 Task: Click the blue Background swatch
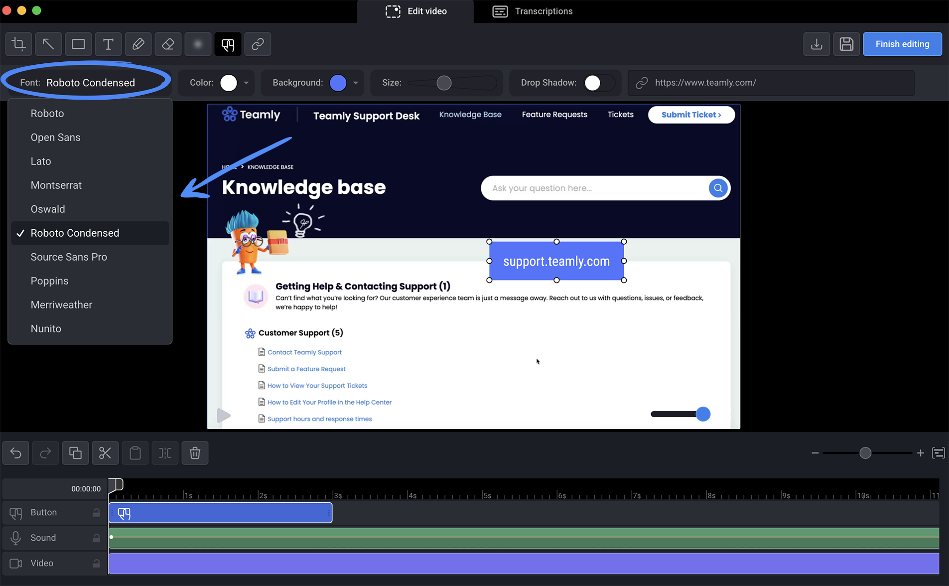coord(338,83)
